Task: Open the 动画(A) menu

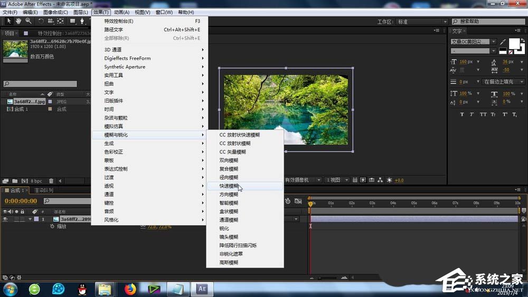Action: tap(121, 12)
